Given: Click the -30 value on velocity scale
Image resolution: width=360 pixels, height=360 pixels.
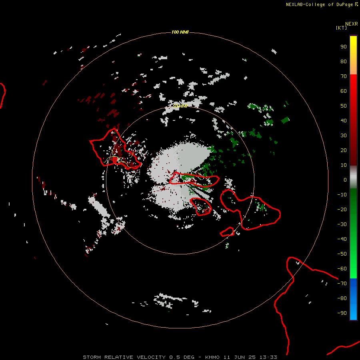Looking at the screenshot, I should click(x=342, y=224).
